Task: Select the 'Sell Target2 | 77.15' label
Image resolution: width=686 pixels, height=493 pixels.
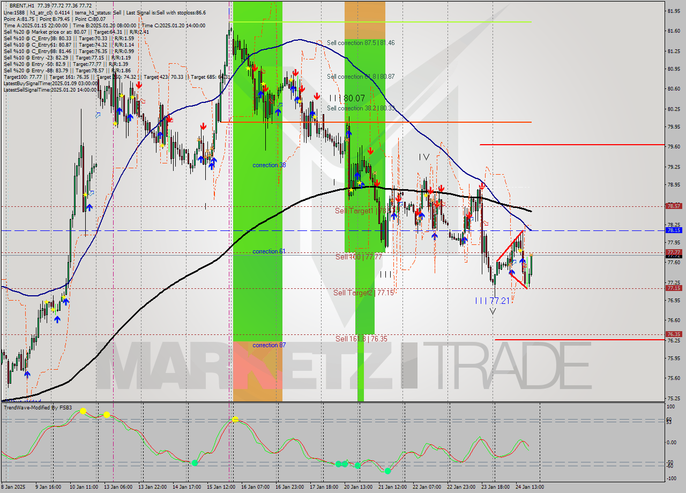Action: [363, 293]
